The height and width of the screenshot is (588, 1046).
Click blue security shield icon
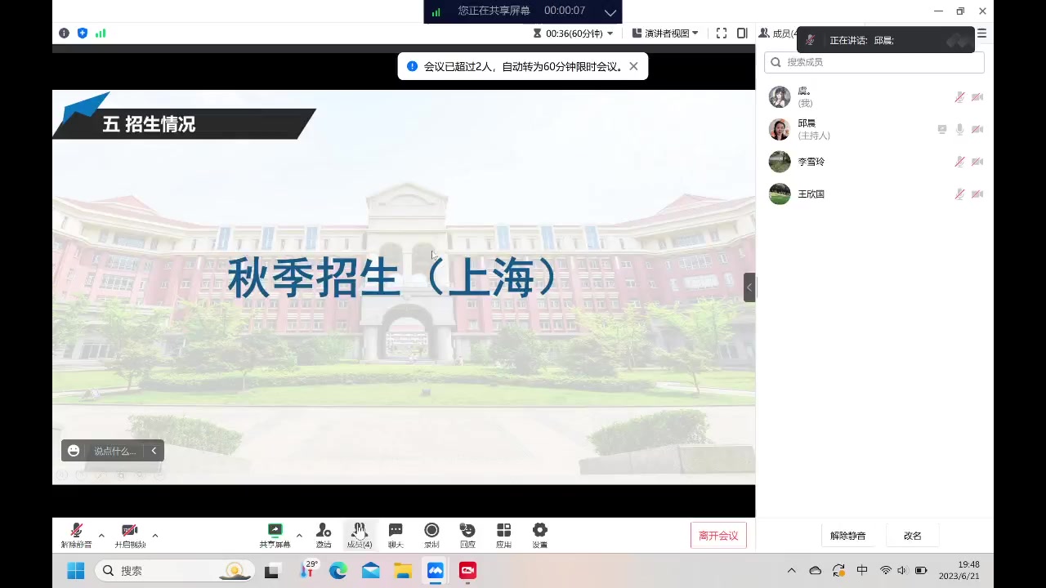point(83,33)
